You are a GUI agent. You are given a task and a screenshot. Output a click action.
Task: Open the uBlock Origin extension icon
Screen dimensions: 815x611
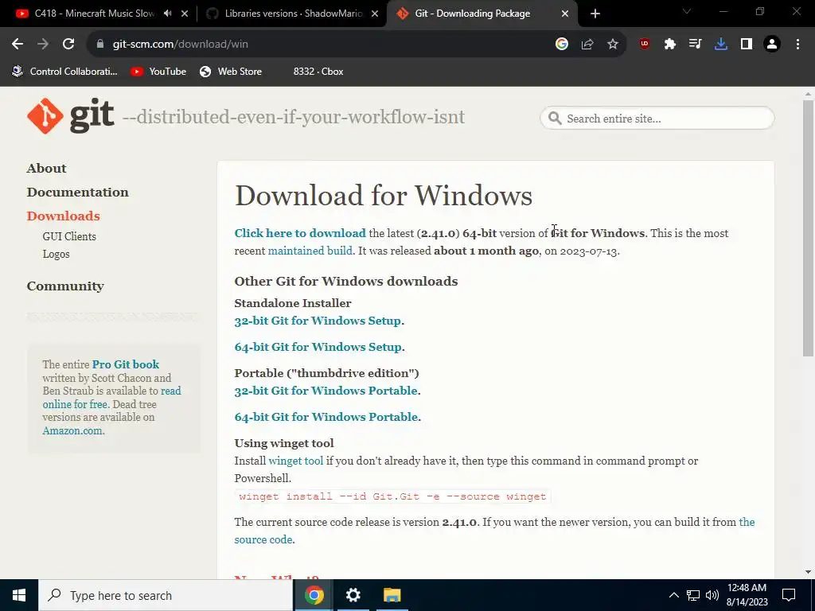(x=645, y=45)
